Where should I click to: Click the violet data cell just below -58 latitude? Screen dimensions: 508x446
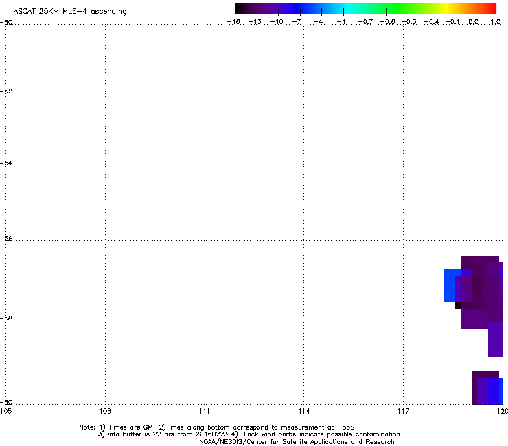point(496,340)
